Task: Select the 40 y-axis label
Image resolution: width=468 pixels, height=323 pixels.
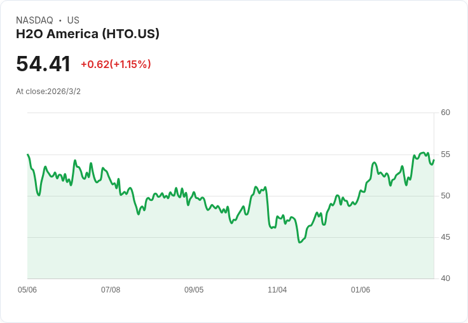Action: [446, 278]
